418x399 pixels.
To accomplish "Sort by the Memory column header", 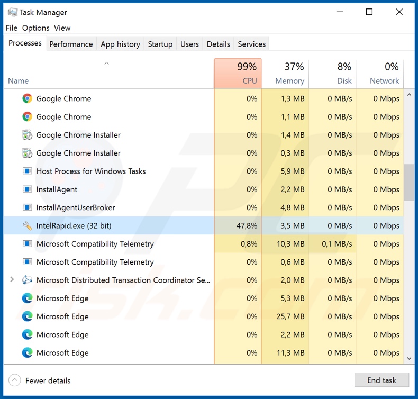I will click(285, 74).
